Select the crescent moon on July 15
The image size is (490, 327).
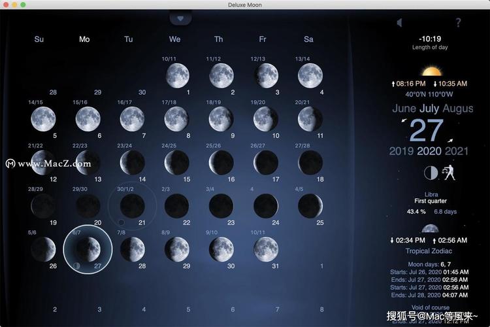[x=176, y=162]
